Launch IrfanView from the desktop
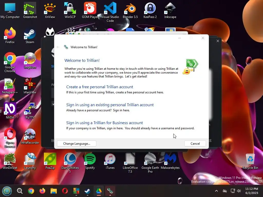The width and height of the screenshot is (263, 197). [x=30, y=86]
